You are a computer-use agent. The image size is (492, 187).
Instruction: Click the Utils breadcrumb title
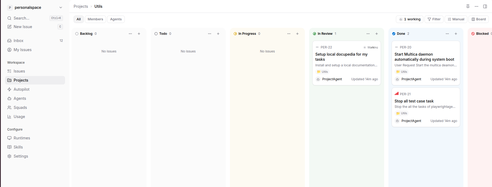pos(99,6)
